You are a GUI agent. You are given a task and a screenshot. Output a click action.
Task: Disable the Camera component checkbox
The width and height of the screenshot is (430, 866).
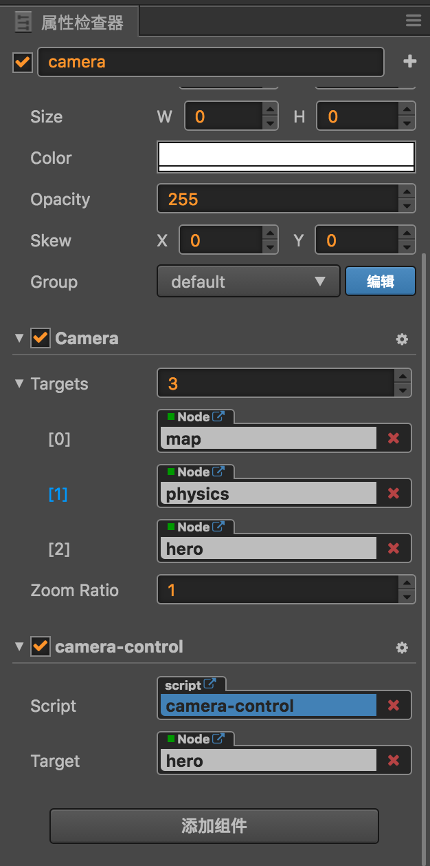(41, 338)
